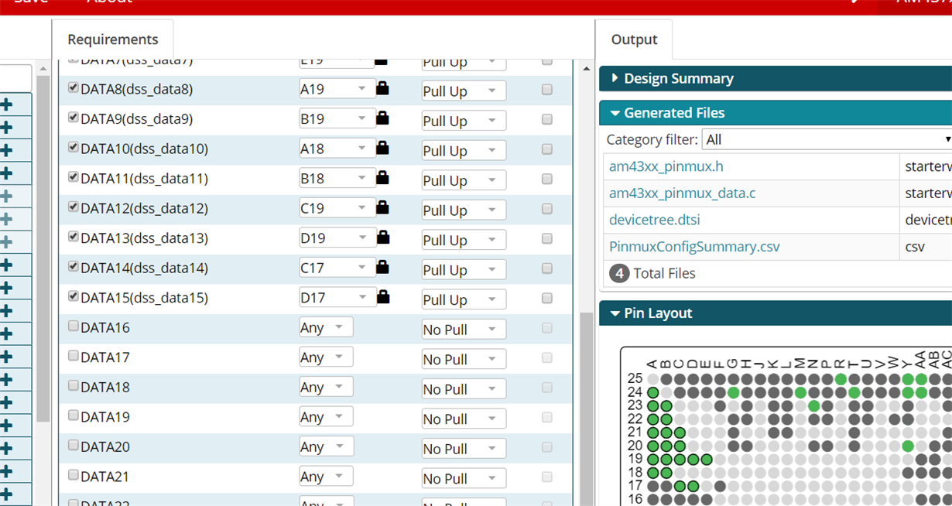Image resolution: width=952 pixels, height=506 pixels.
Task: Open the A19 pin dropdown for DATA8
Action: tap(337, 89)
